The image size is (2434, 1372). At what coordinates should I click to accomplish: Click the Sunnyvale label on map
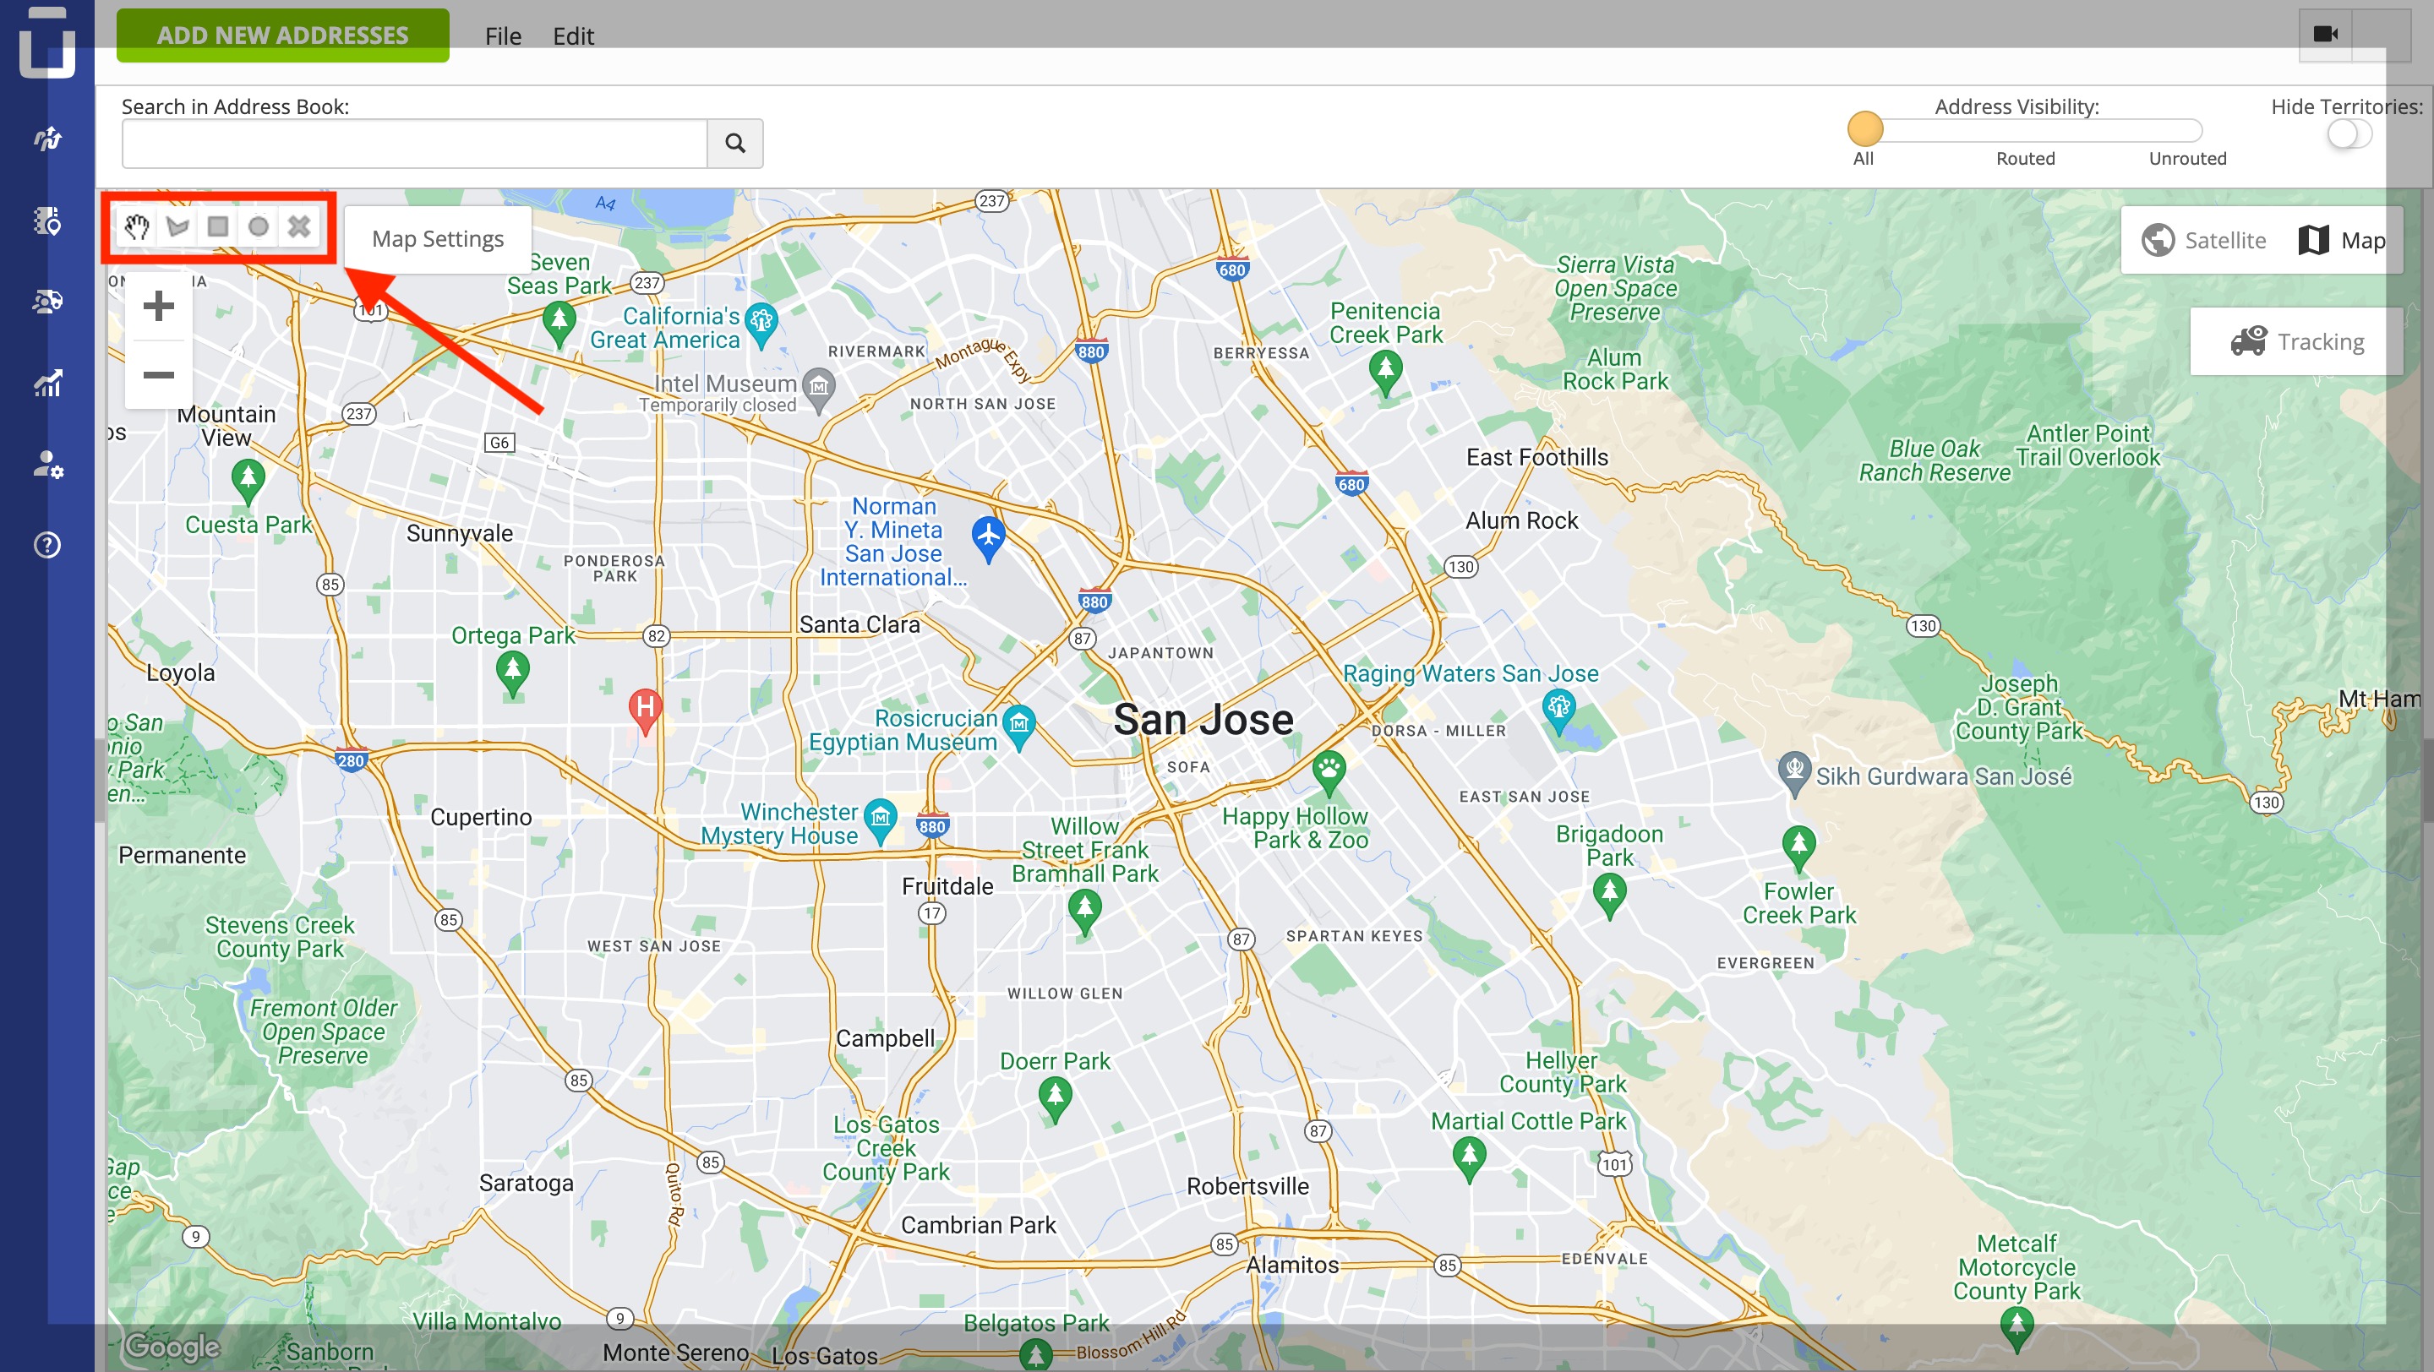[x=460, y=533]
